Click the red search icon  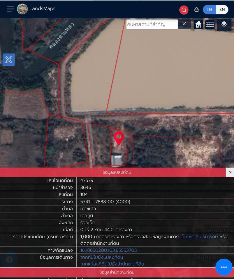pos(184,10)
